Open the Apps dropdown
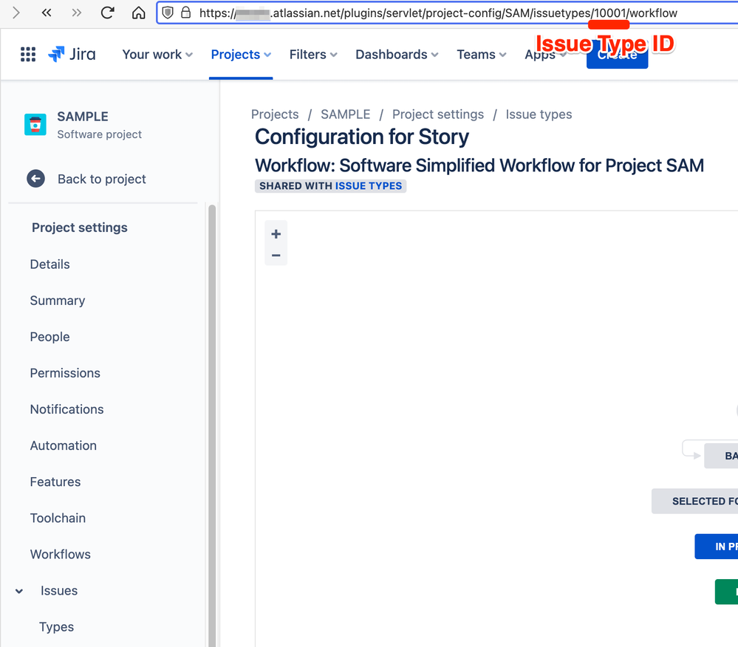738x647 pixels. tap(545, 55)
